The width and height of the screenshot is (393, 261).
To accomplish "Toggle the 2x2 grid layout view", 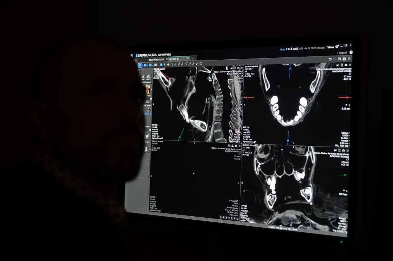I will tap(140, 66).
